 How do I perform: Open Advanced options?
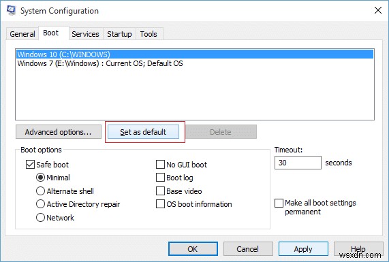(x=59, y=131)
